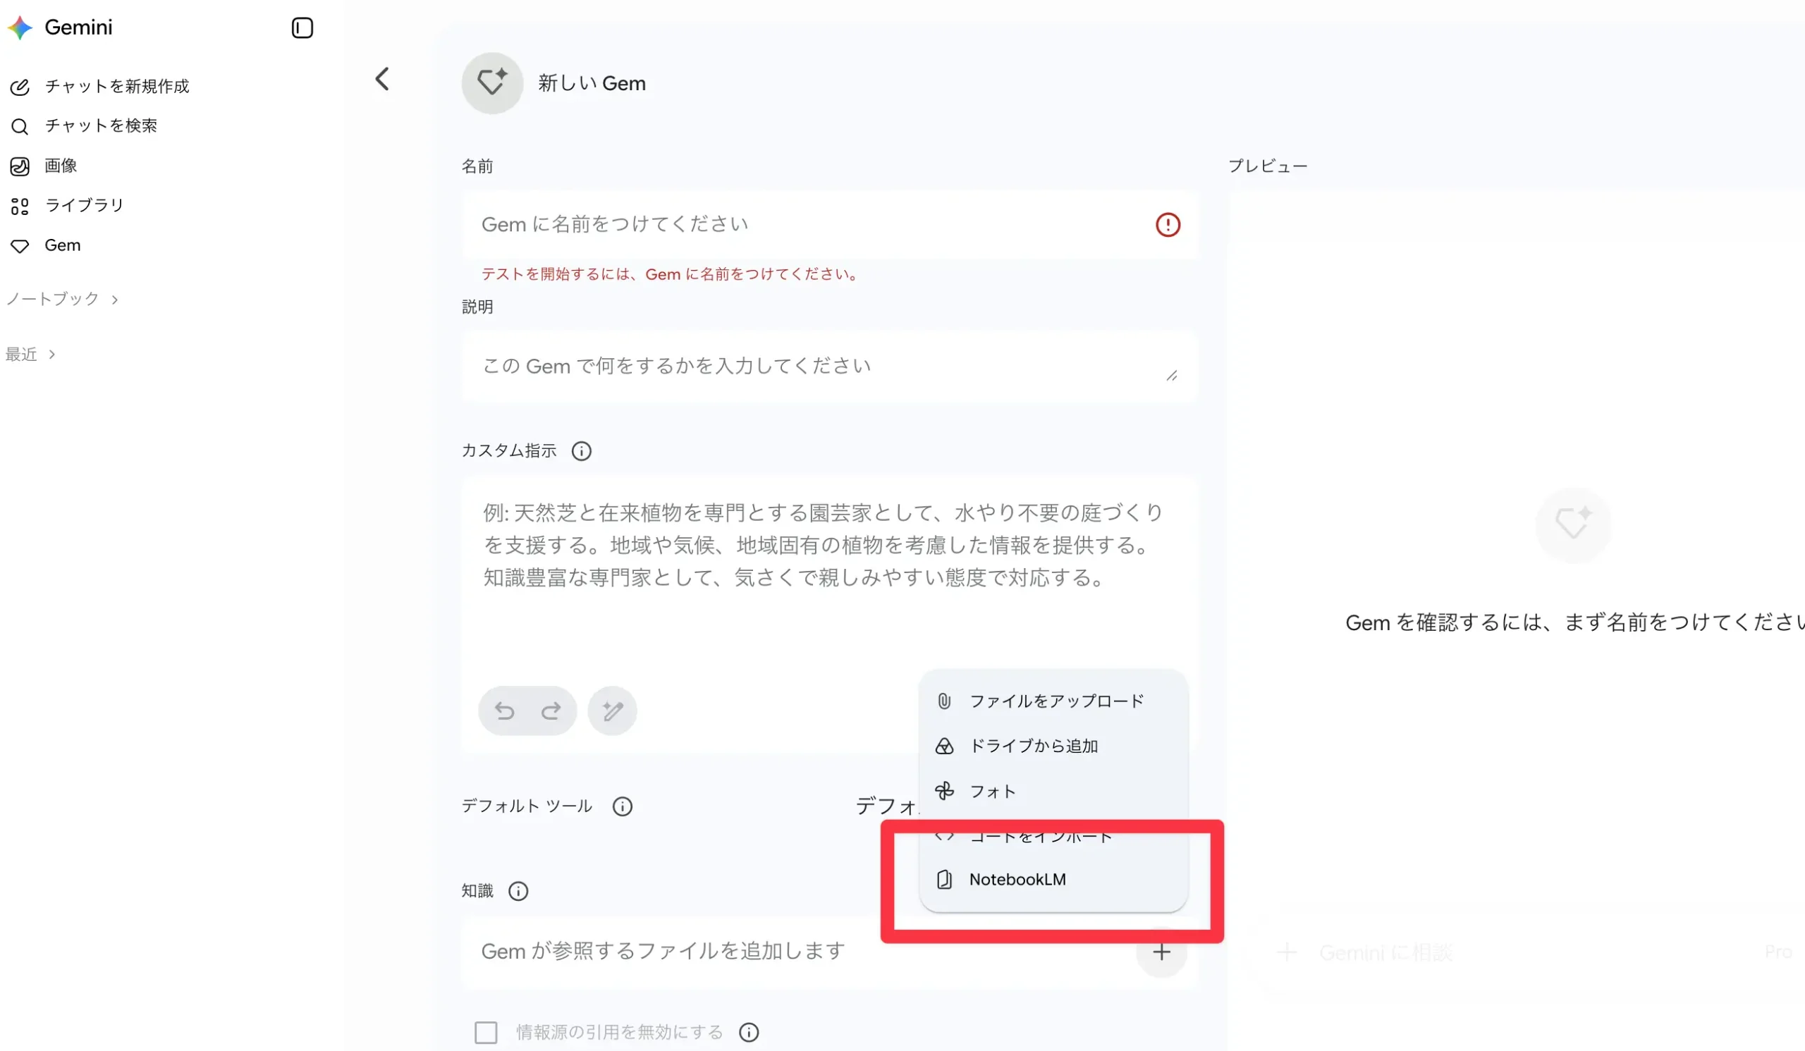The height and width of the screenshot is (1051, 1805).
Task: Click the NotebookLM notebook icon
Action: [944, 880]
